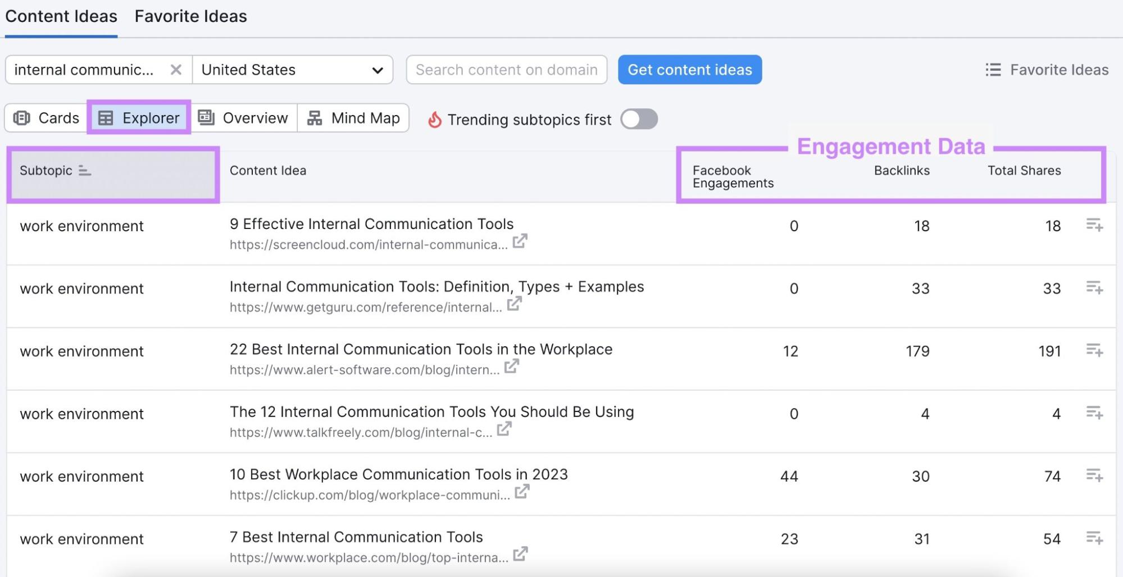Open 'Internal Communication Tools: Definition, Types + Examples'

coord(437,287)
